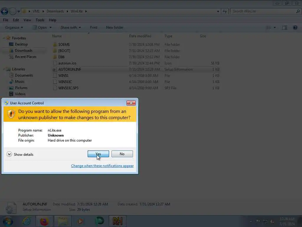Sort by Type column header

(168, 36)
